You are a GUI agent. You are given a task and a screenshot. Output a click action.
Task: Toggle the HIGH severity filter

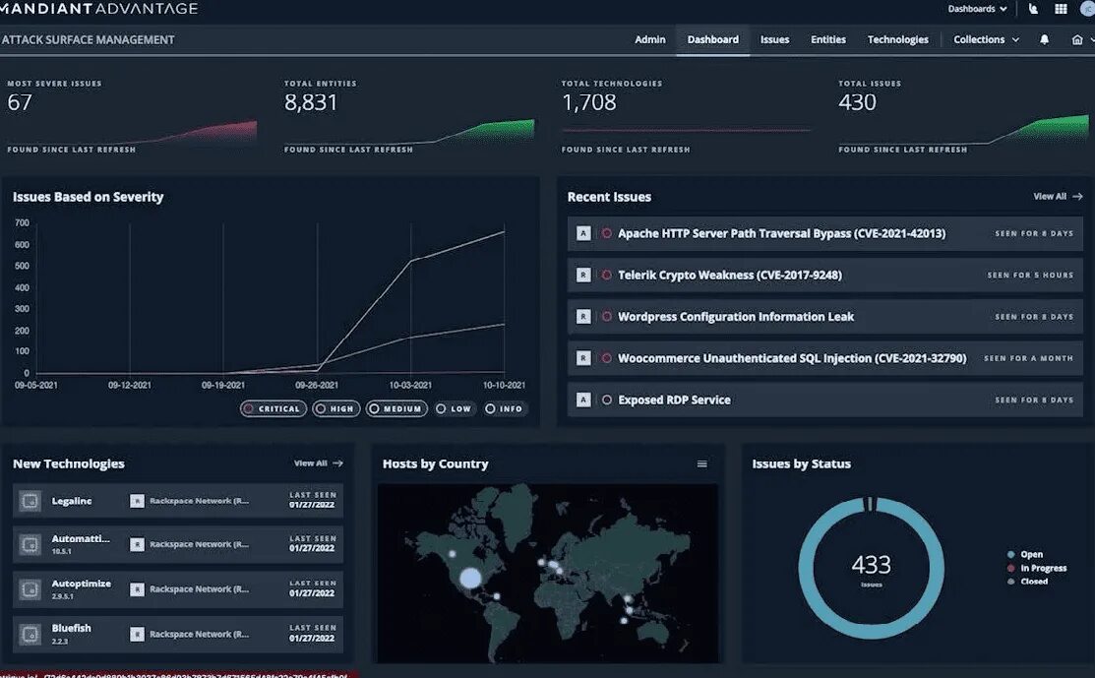[335, 409]
